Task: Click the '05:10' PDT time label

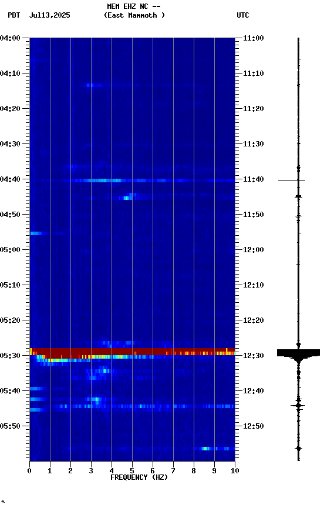Action: tap(10, 285)
